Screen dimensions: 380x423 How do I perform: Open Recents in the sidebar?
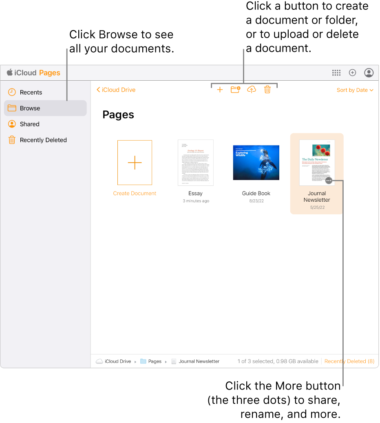[x=45, y=92]
